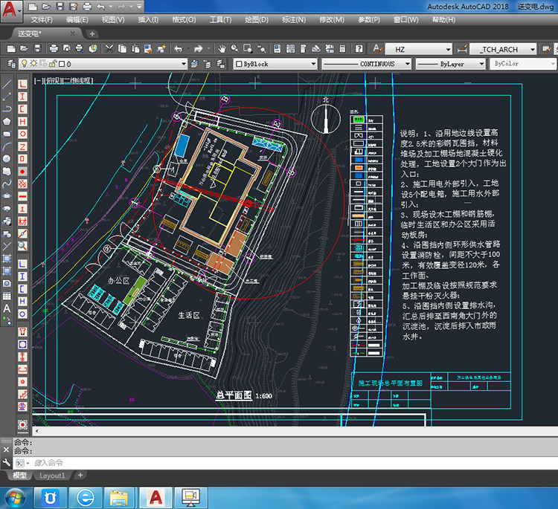Click the magnifier icon in red toolbar
This screenshot has width=558, height=509.
coord(22,246)
